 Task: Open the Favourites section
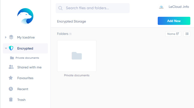[25, 78]
